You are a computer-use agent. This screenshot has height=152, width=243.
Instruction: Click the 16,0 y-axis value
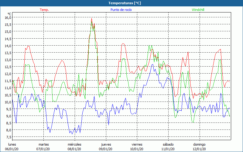pos(8,18)
